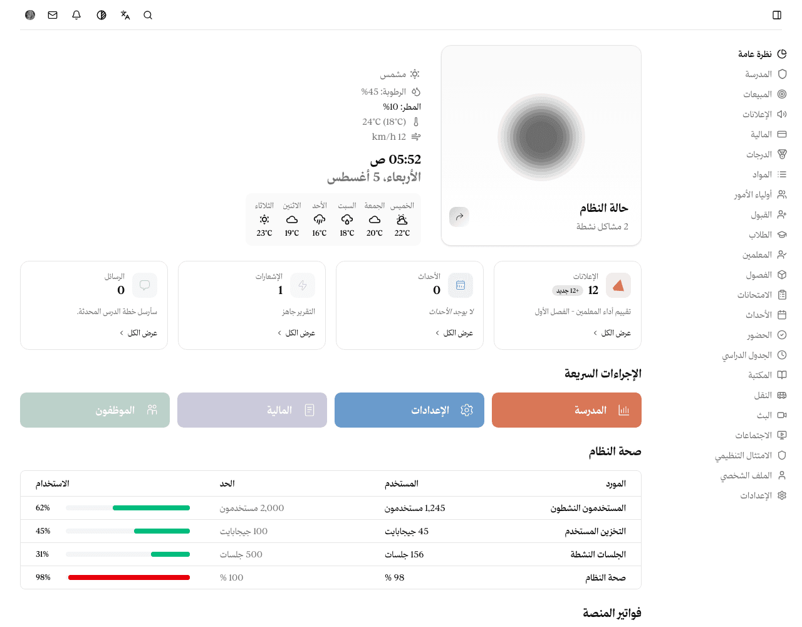Click the system status radial thumbnail
802x627 pixels.
pos(541,137)
